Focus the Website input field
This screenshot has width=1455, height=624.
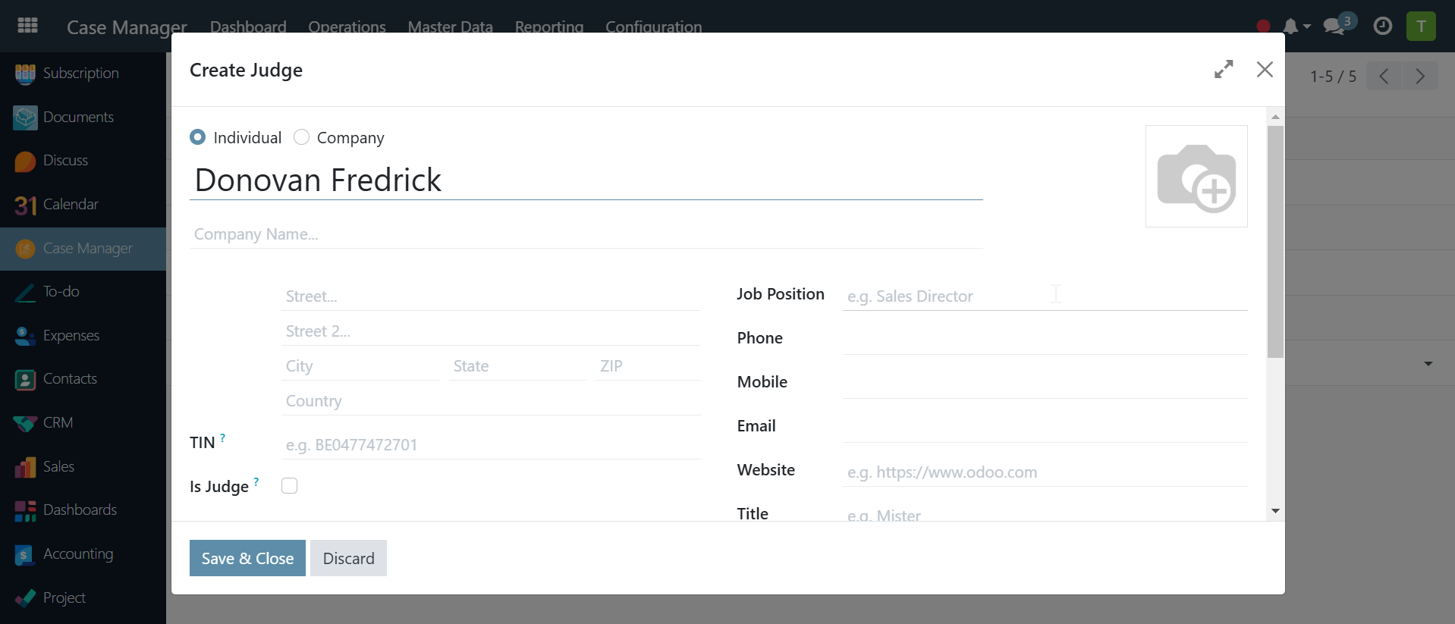point(1045,472)
